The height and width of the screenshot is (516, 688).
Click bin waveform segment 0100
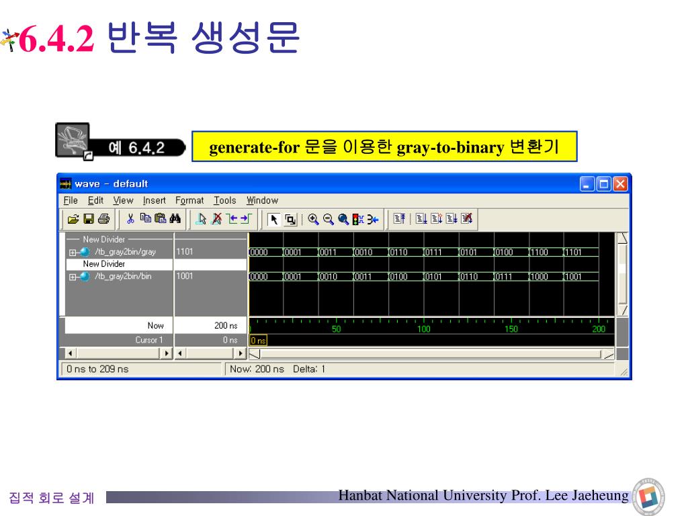(406, 277)
